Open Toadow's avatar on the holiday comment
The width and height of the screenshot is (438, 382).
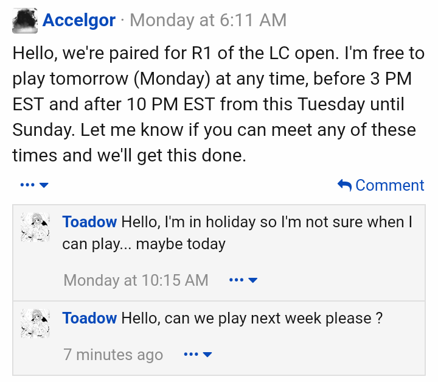pyautogui.click(x=35, y=227)
